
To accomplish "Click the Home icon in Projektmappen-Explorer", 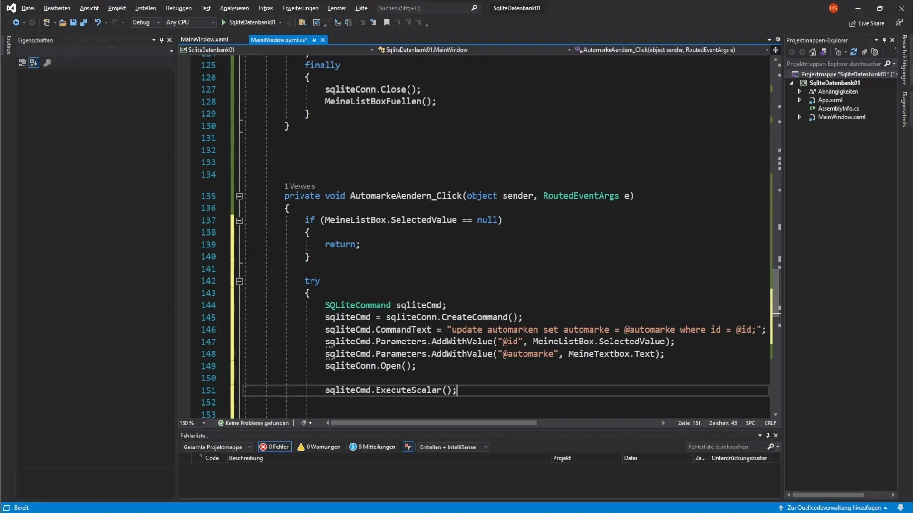I will (813, 52).
